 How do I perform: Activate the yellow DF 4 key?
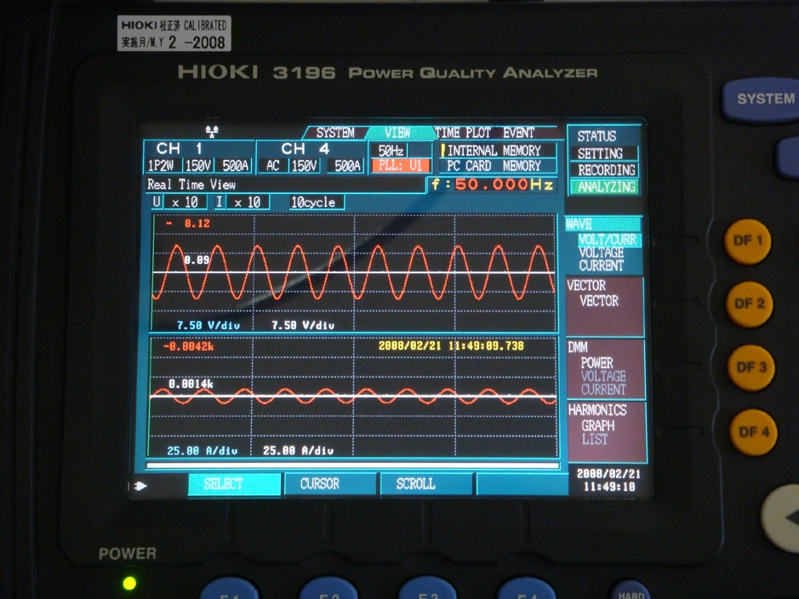(x=753, y=432)
